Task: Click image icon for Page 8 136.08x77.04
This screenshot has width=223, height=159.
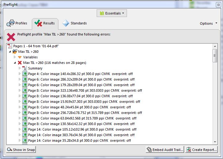Action: click(x=25, y=96)
